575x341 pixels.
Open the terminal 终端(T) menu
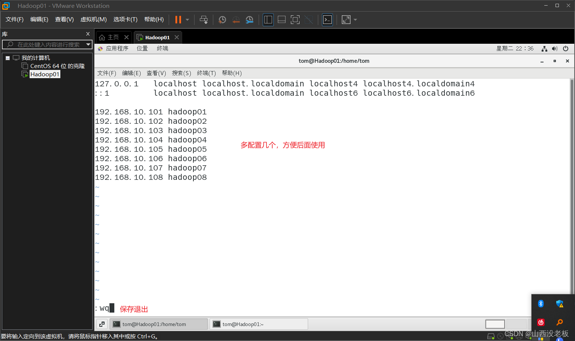pyautogui.click(x=206, y=73)
